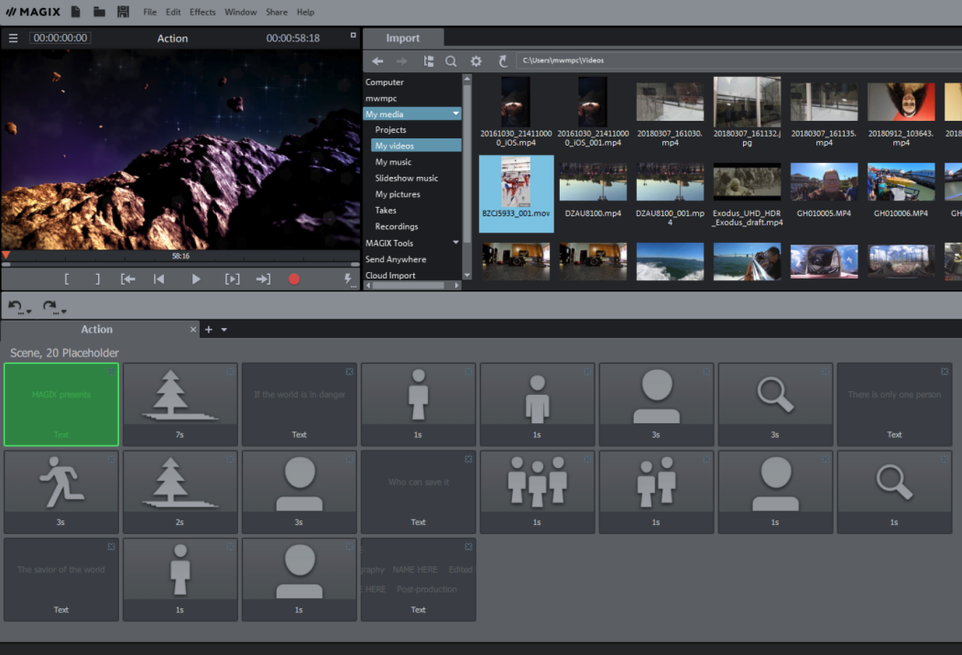962x655 pixels.
Task: Toggle the tree view icon in Import toolbar
Action: tap(428, 60)
